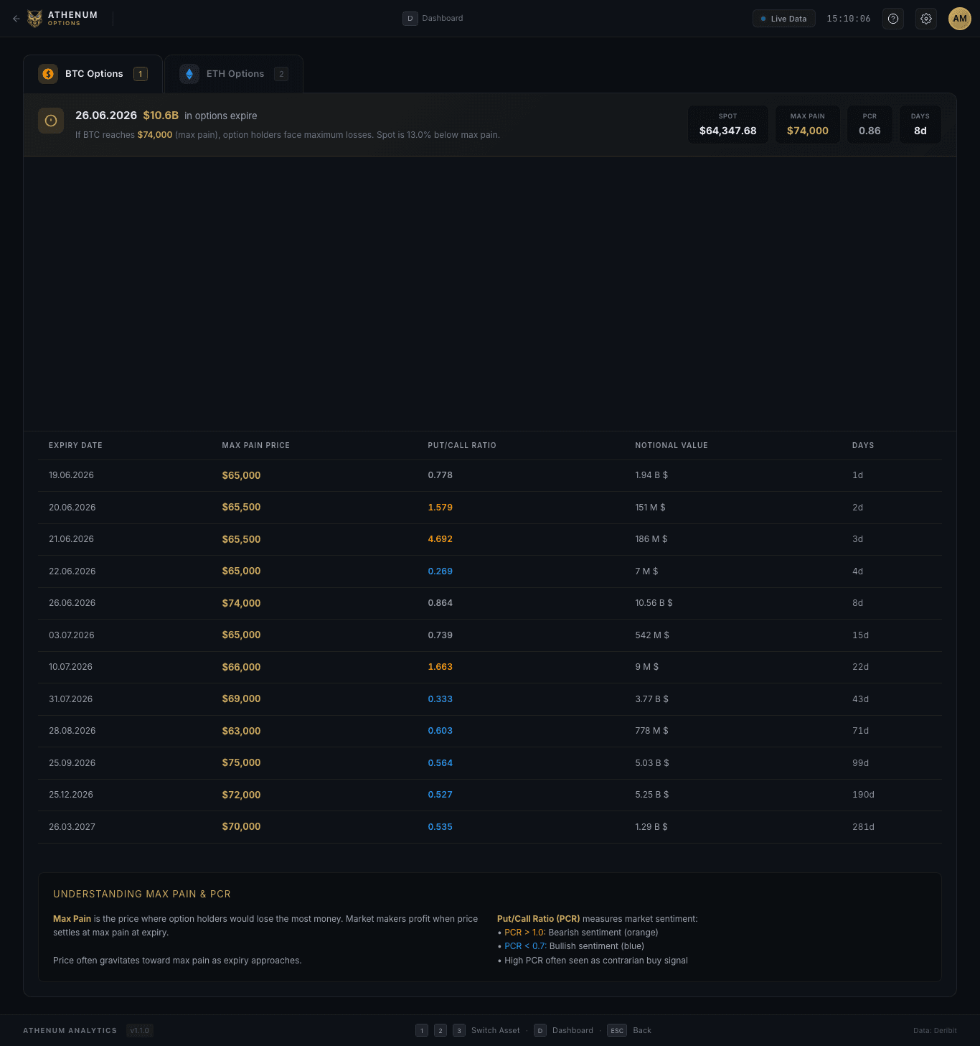Select the 25.12.2026 expiry row

coord(490,795)
